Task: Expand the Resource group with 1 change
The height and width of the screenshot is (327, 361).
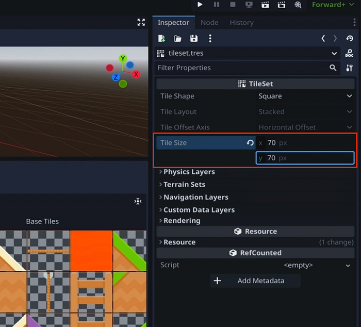Action: tap(255, 242)
